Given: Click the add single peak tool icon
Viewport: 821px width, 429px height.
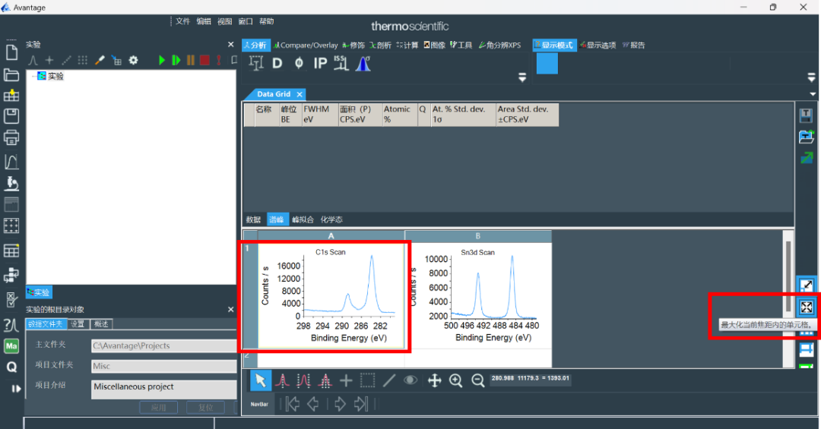Looking at the screenshot, I should click(x=283, y=380).
